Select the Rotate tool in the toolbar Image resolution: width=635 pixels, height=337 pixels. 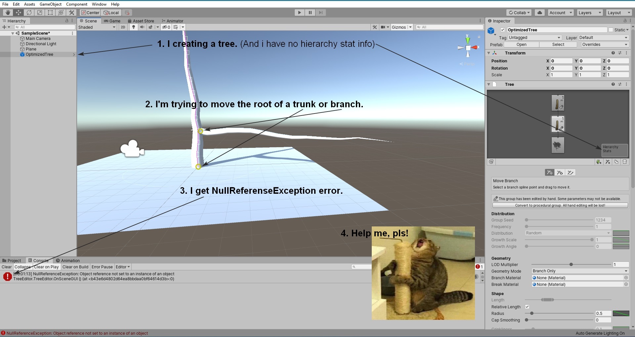pyautogui.click(x=29, y=12)
